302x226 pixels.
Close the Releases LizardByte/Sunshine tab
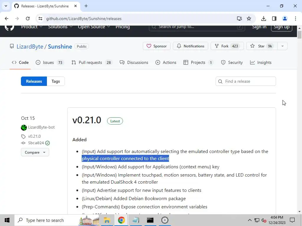(x=75, y=6)
